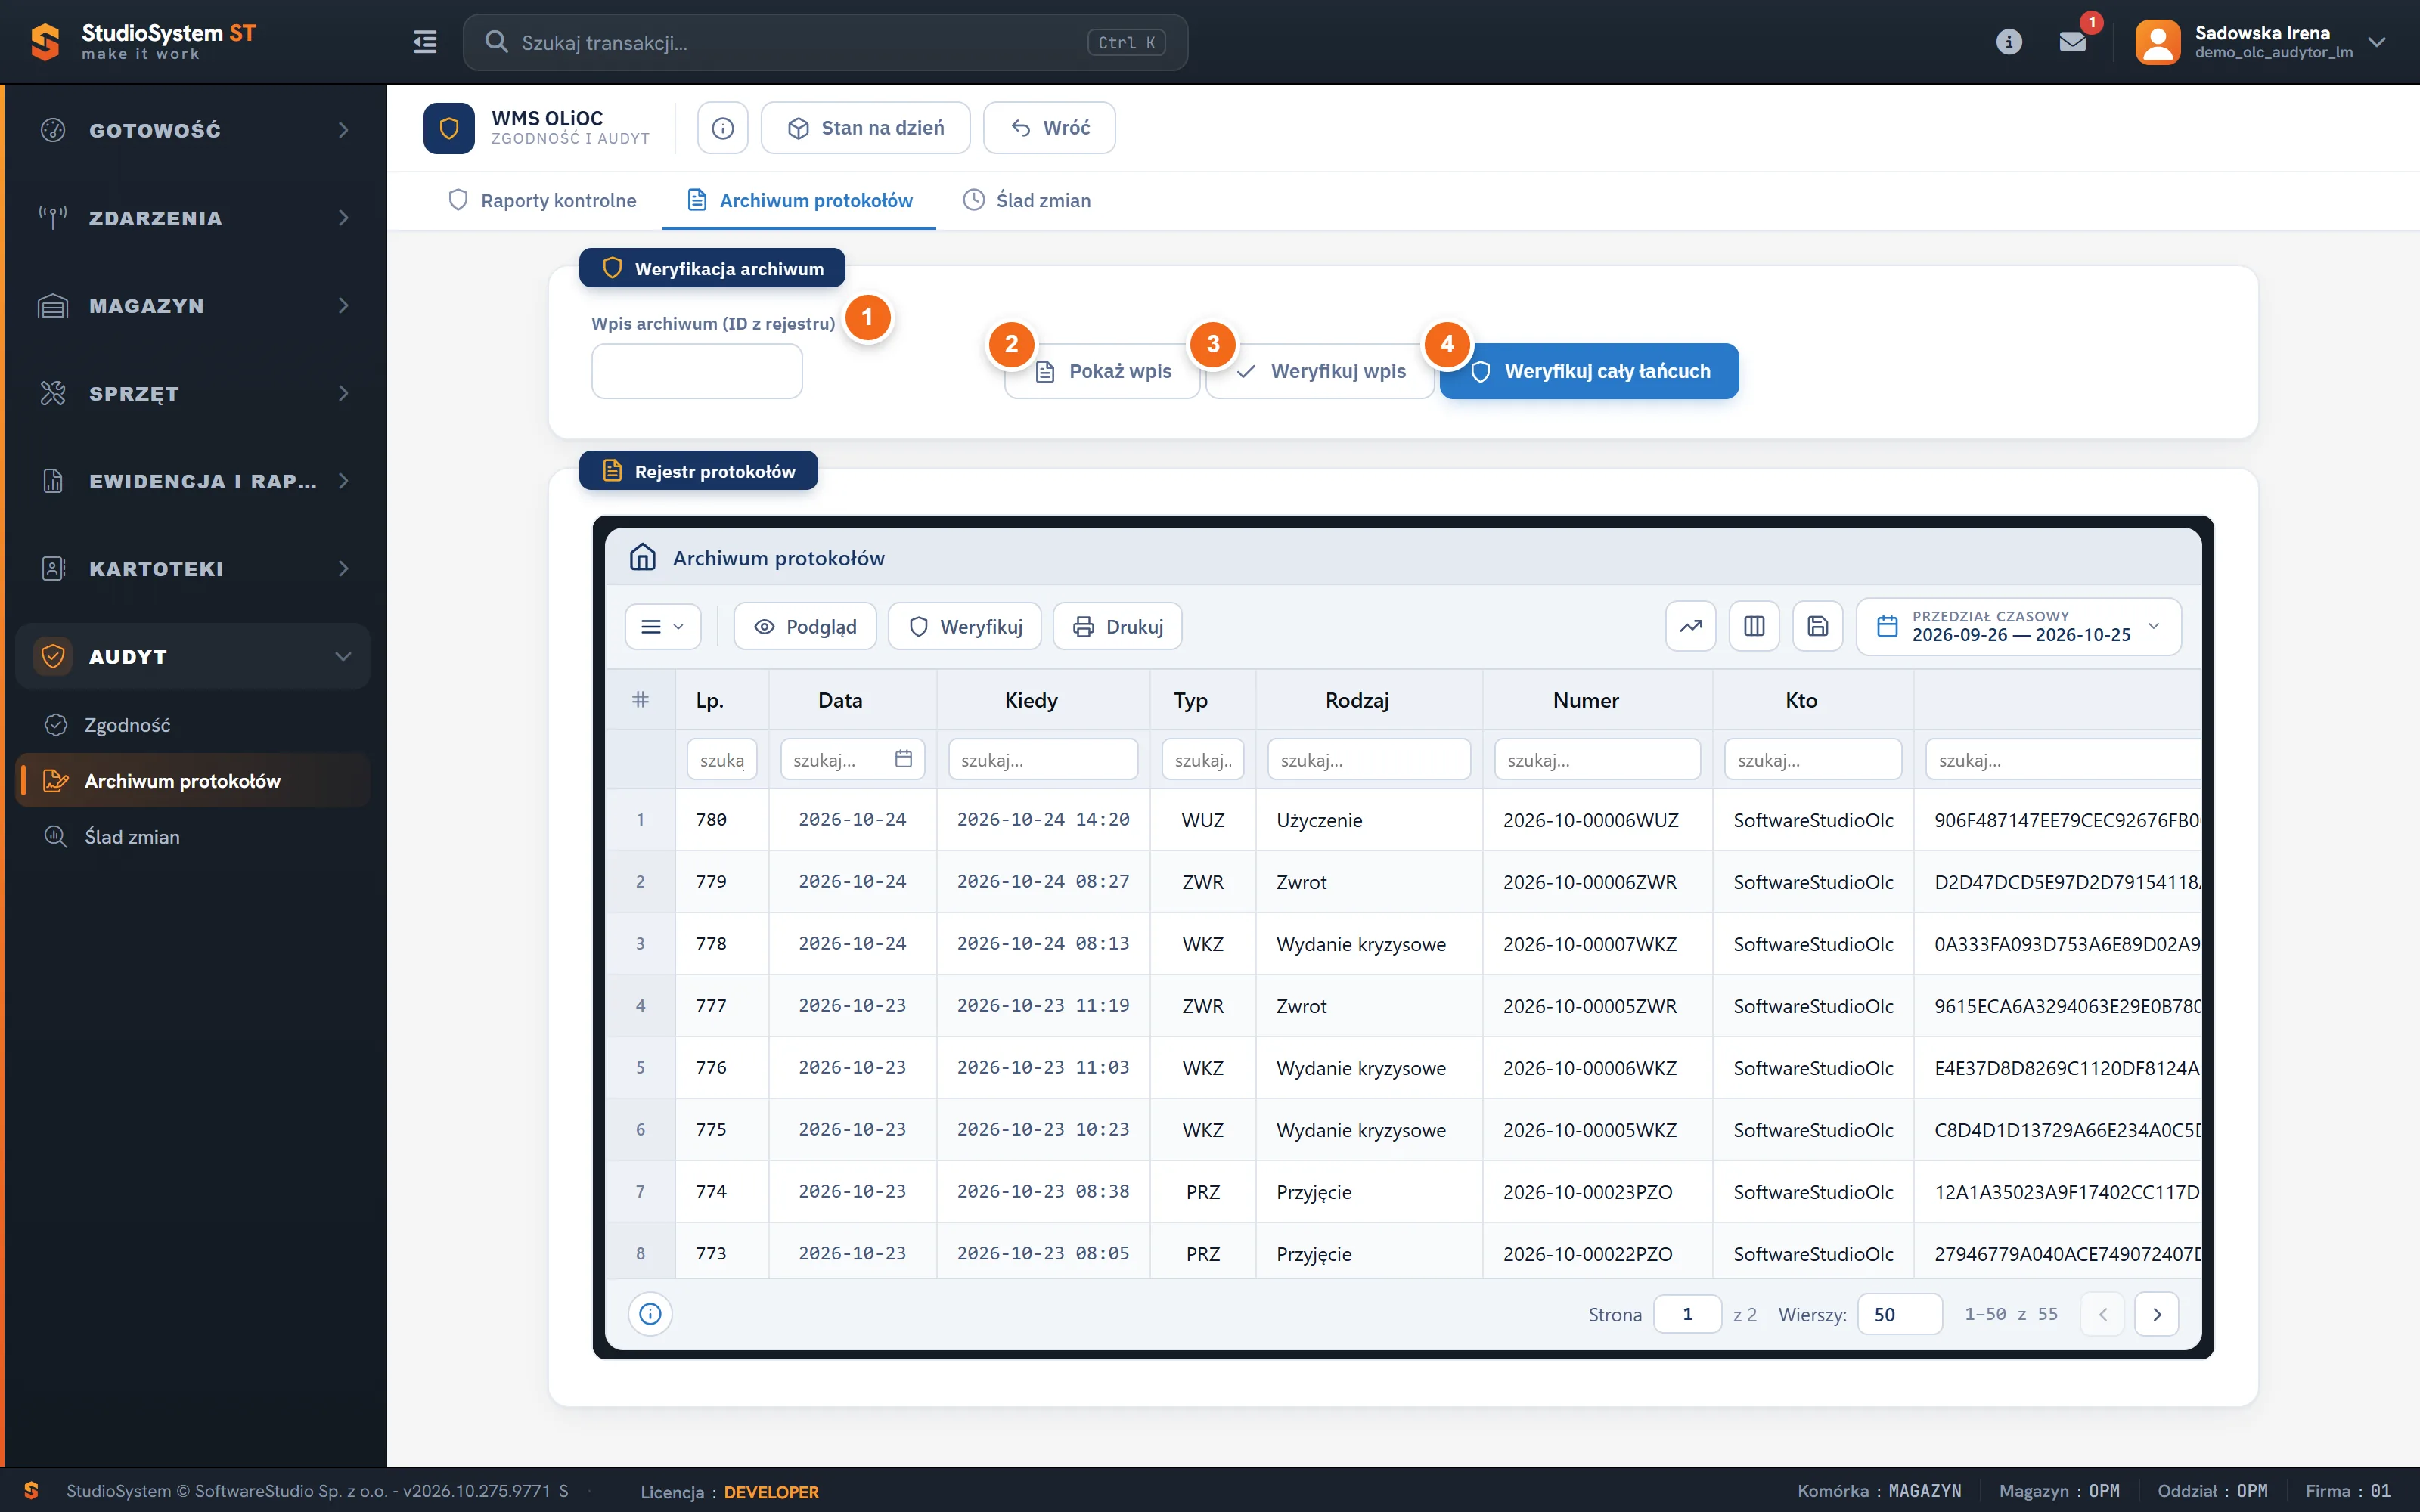
Task: Click the Drukuj button in grid toolbar
Action: coord(1117,627)
